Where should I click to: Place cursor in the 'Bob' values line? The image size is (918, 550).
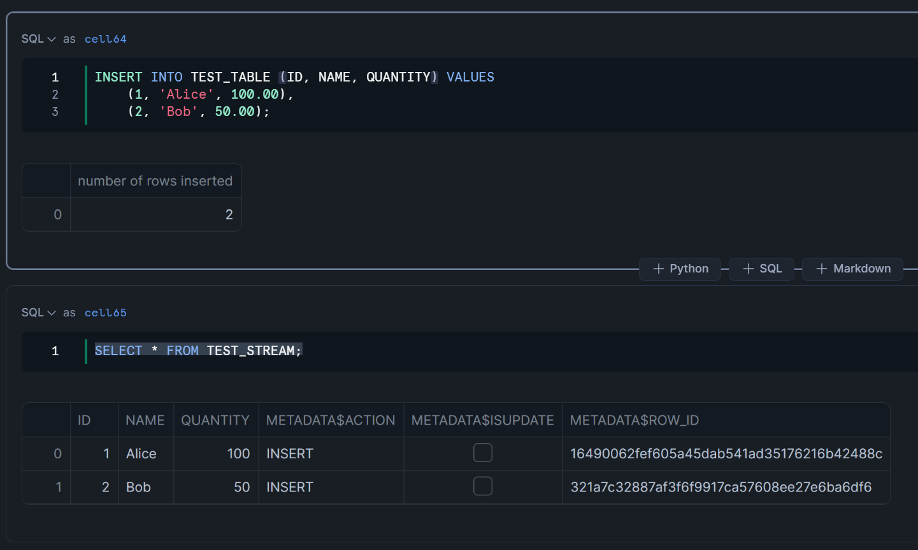point(199,111)
